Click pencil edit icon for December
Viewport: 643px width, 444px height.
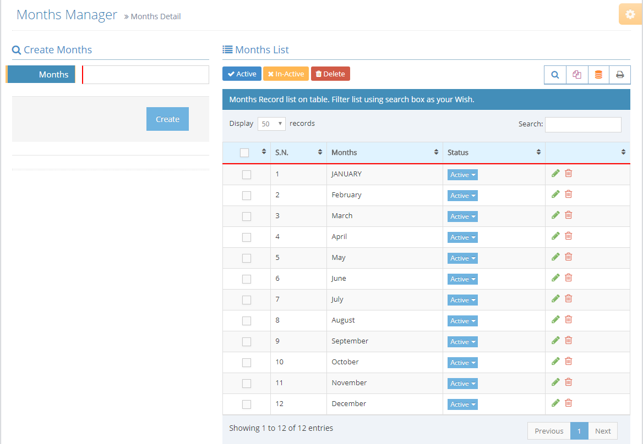[555, 403]
